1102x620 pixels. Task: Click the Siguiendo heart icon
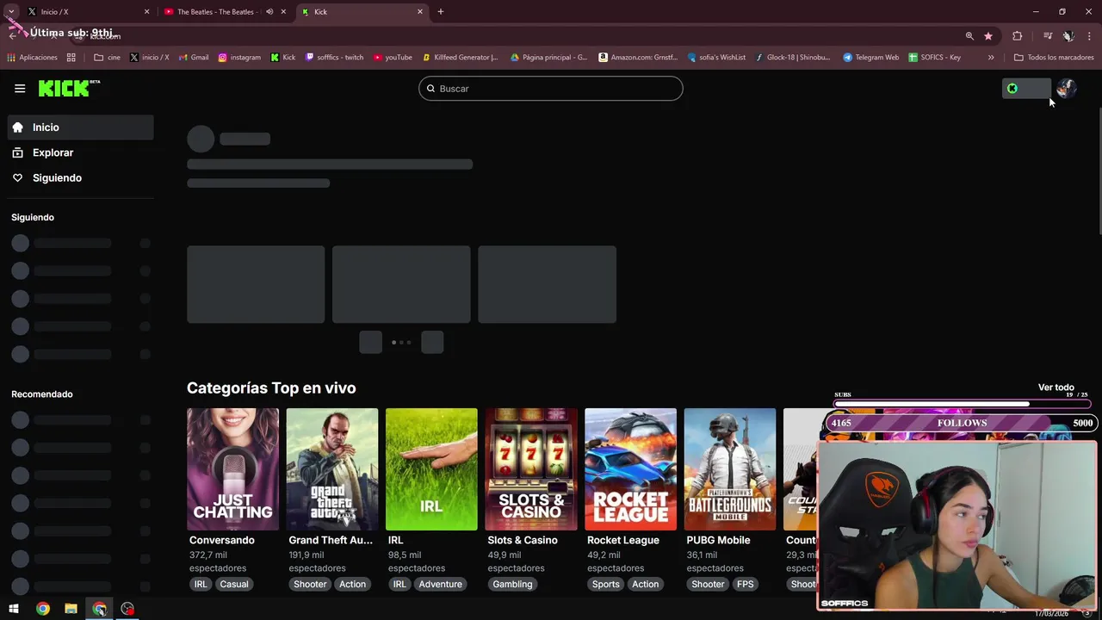coord(17,177)
